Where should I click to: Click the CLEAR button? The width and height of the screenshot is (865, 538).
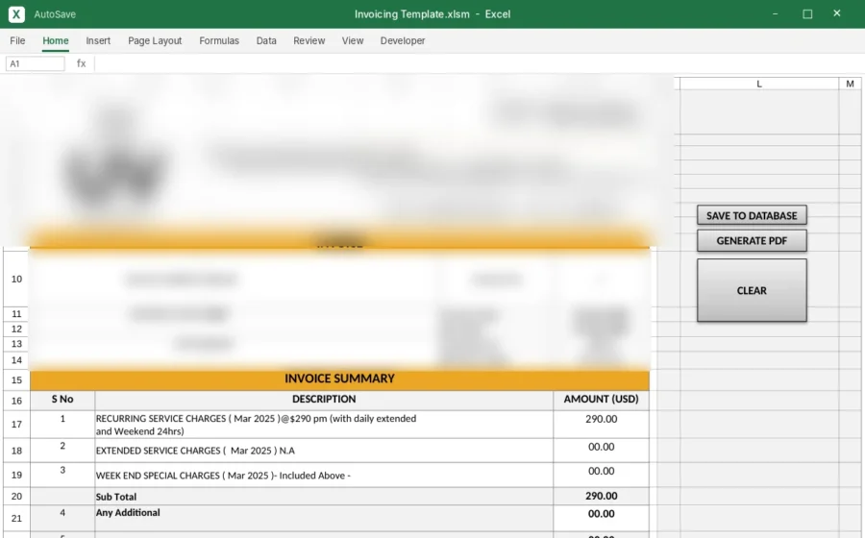click(752, 290)
